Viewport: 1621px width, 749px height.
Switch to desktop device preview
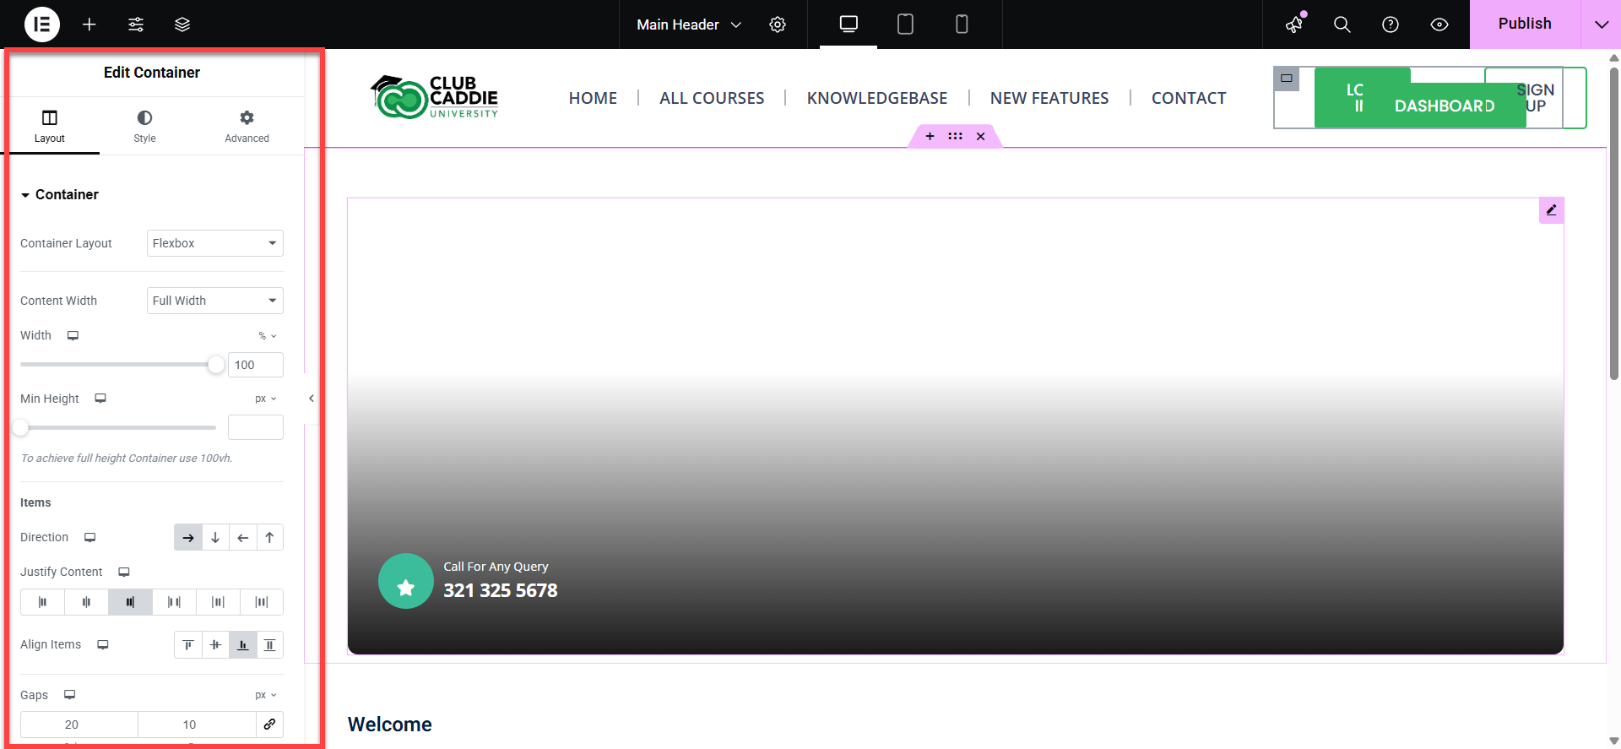pos(848,24)
